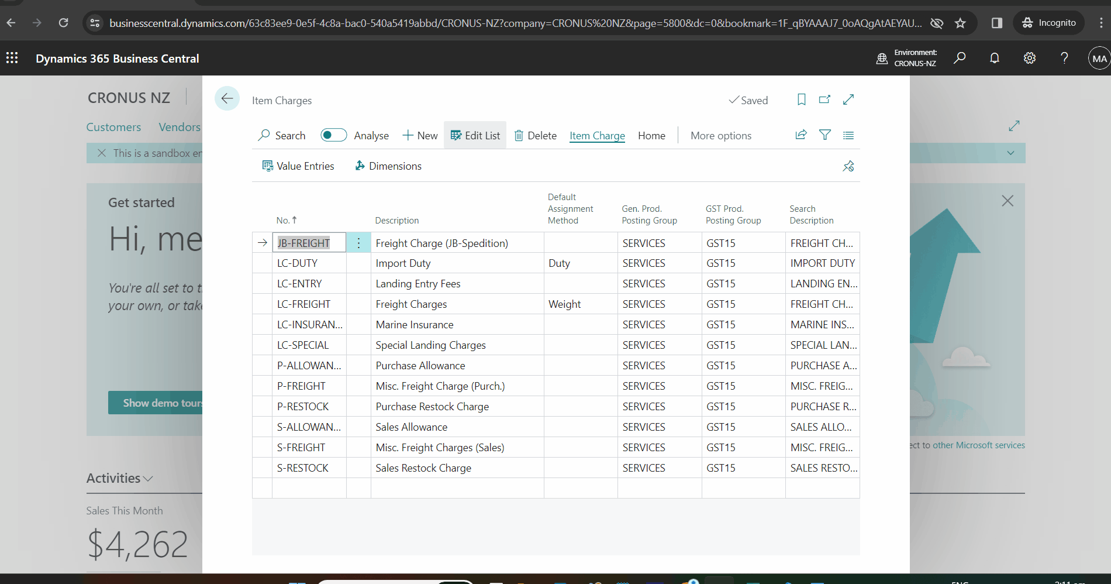Go back with the Item Charges back arrow
The height and width of the screenshot is (584, 1111).
[227, 98]
